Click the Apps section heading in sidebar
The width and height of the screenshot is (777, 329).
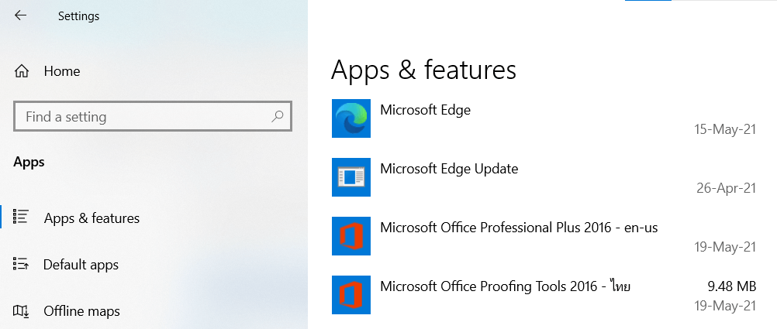pyautogui.click(x=29, y=162)
